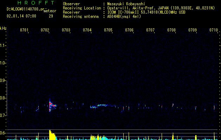Click the 1.0 kHz frequency label

[3, 63]
